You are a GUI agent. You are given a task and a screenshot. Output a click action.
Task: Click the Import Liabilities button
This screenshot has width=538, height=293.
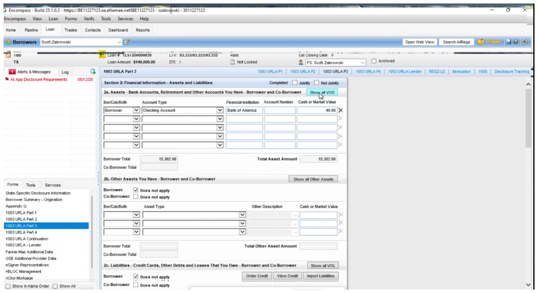coord(320,276)
